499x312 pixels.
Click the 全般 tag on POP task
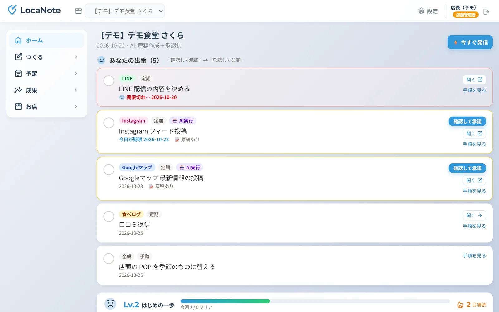point(127,256)
